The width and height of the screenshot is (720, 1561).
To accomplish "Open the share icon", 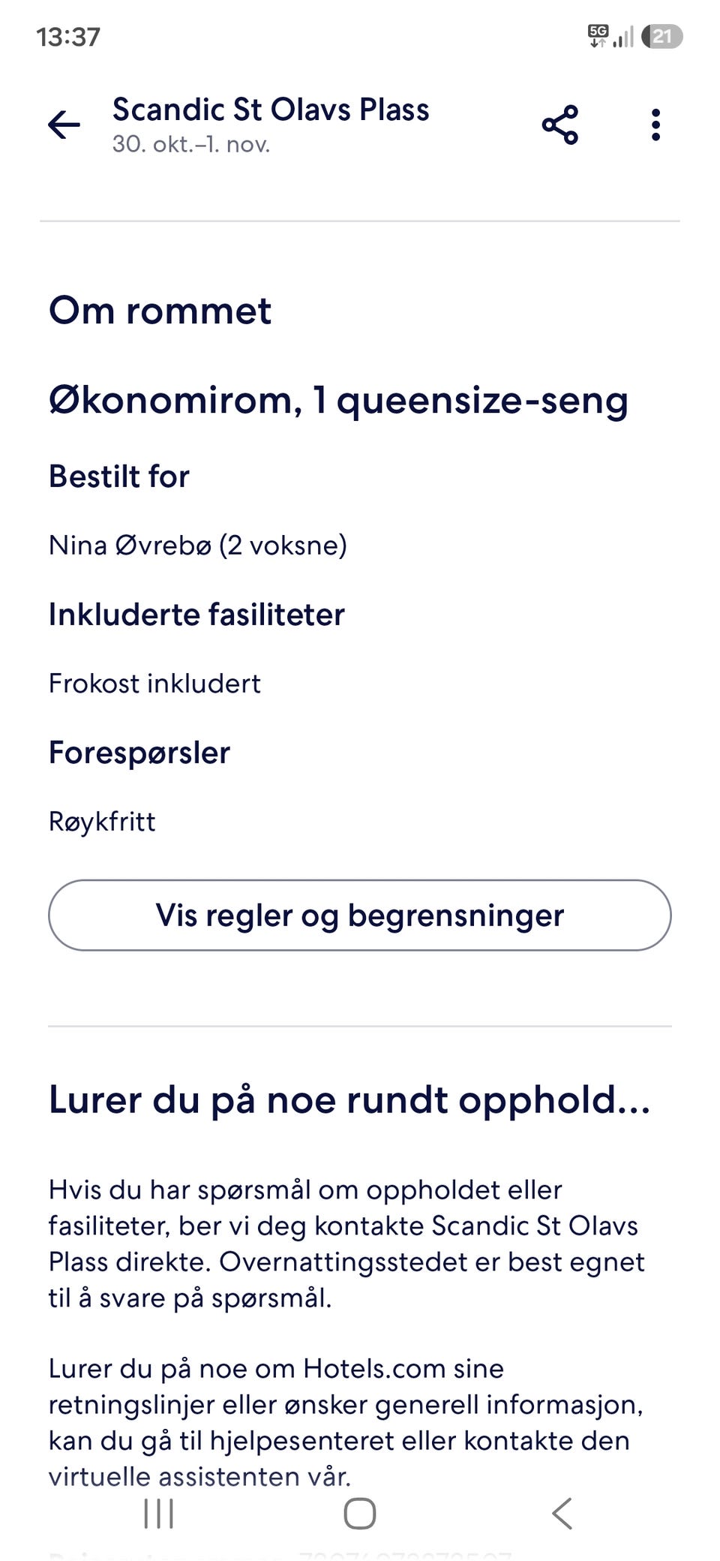I will pos(560,125).
